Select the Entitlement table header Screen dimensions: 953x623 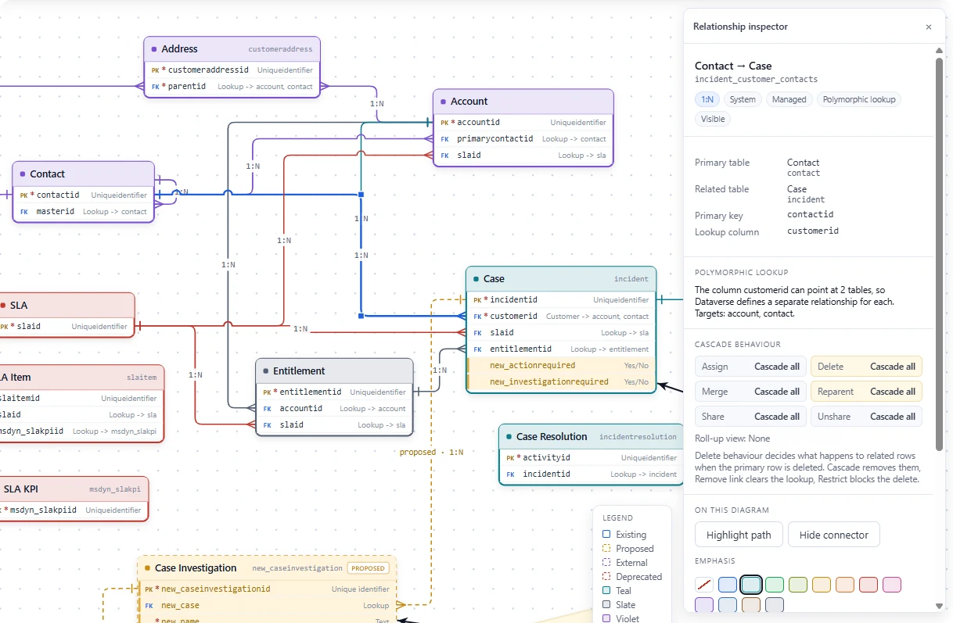[334, 371]
